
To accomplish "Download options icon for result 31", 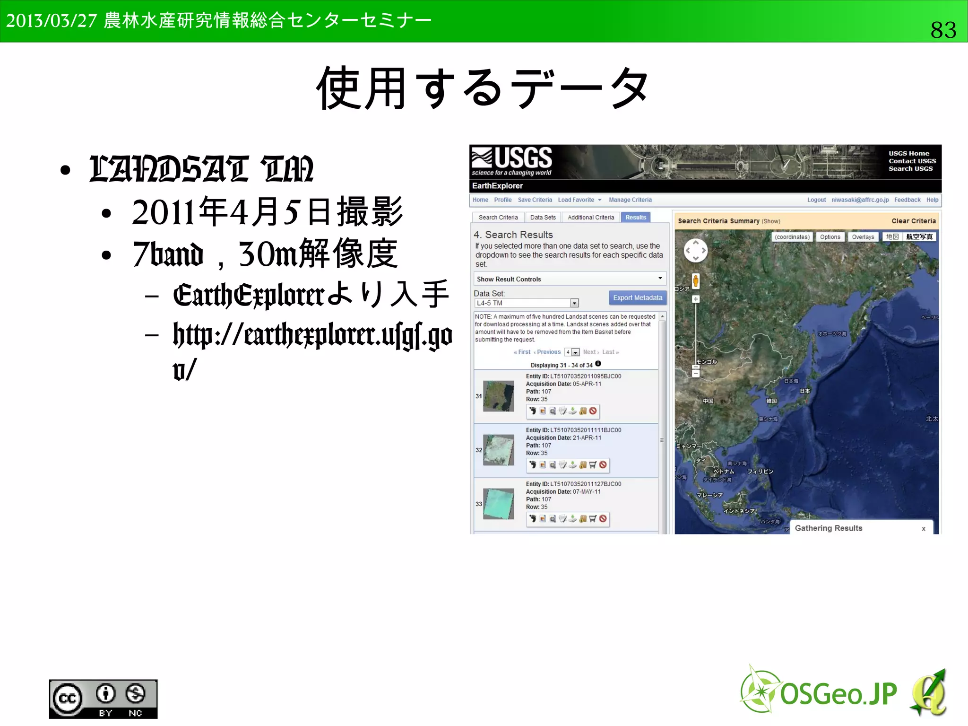I will [573, 411].
